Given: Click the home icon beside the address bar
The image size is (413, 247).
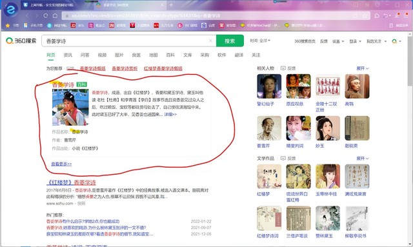Looking at the screenshot, I should click(55, 15).
